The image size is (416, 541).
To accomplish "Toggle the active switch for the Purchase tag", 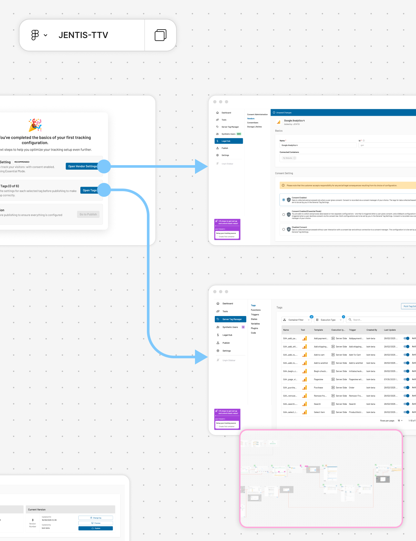I will (x=407, y=388).
